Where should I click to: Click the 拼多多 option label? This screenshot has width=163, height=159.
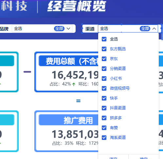(116, 118)
